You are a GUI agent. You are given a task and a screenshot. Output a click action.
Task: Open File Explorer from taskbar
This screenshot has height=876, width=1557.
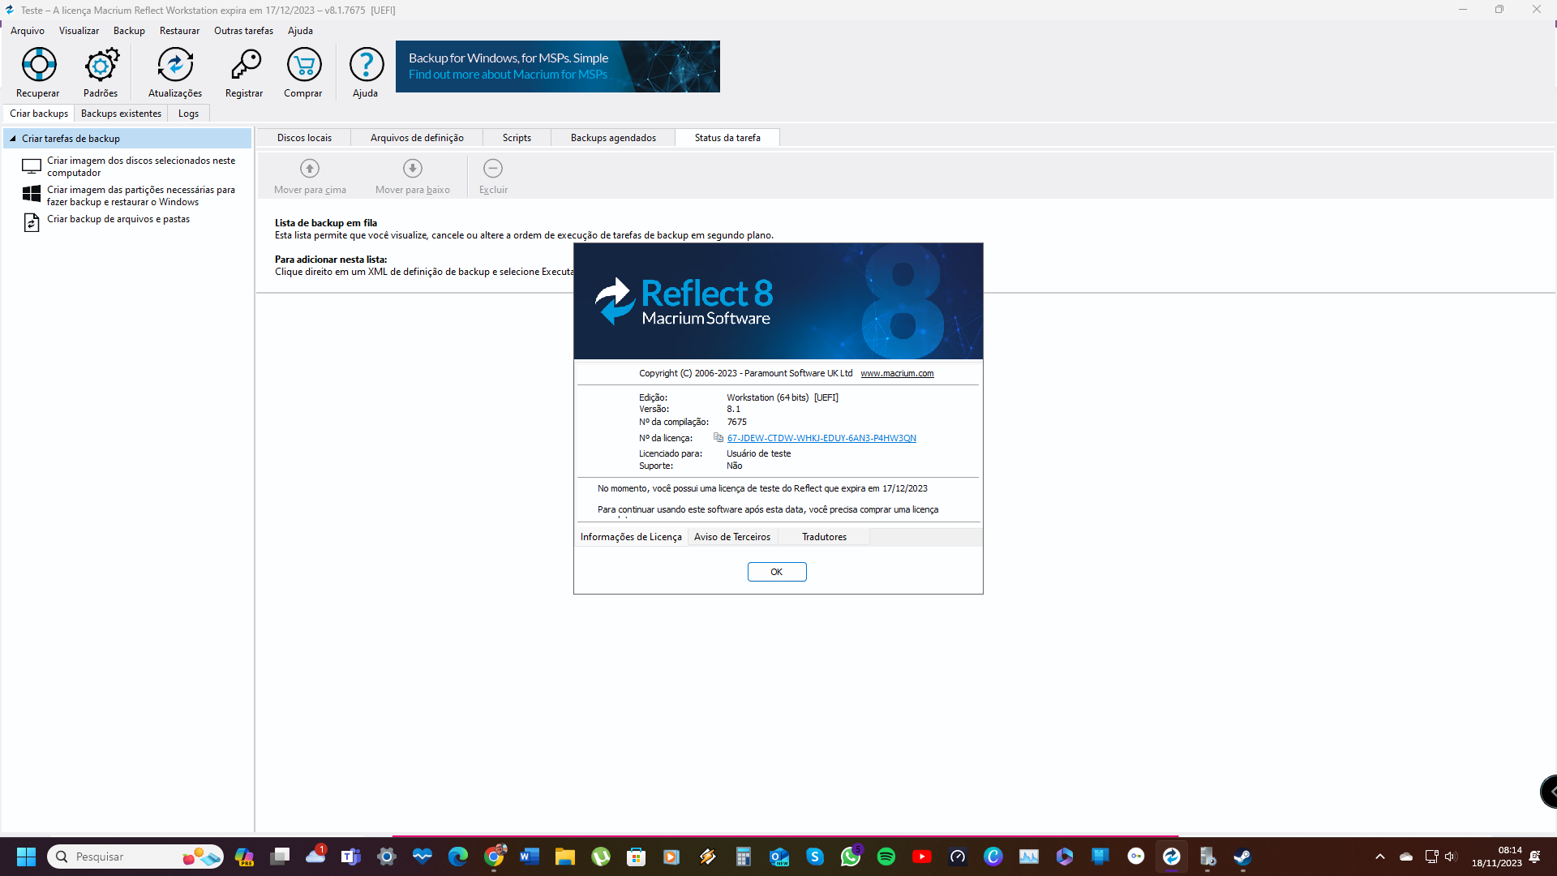(x=565, y=857)
